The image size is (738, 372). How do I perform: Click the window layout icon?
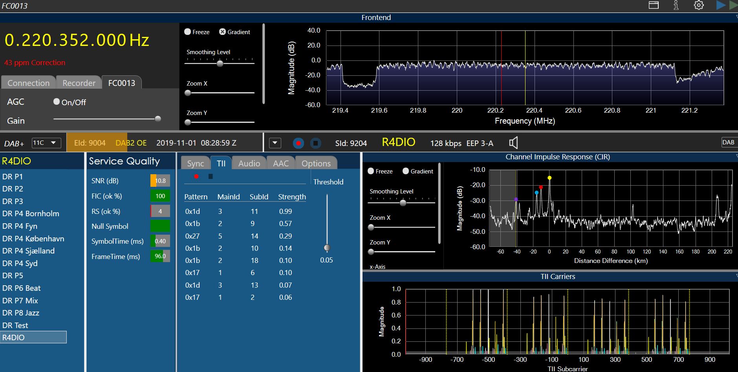click(654, 5)
